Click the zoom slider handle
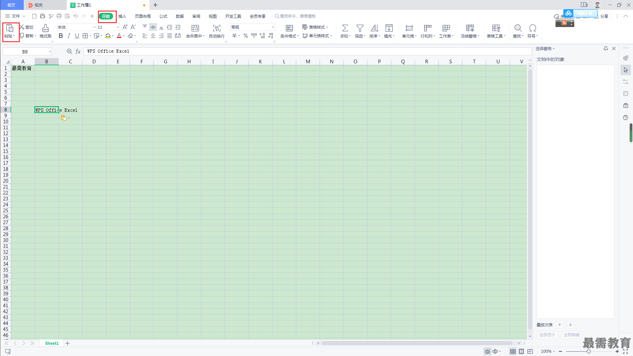The image size is (633, 356). [588, 351]
